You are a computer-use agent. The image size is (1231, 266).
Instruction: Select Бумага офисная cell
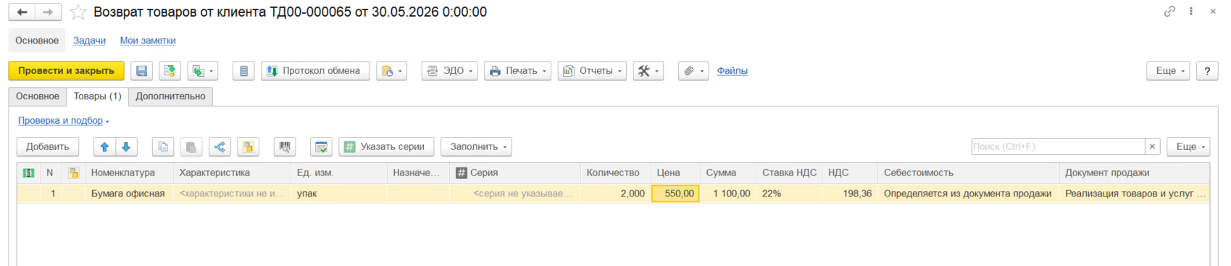129,194
